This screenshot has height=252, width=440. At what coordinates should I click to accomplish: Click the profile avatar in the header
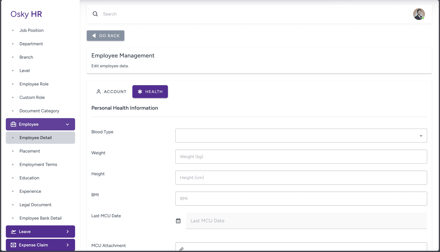[419, 14]
